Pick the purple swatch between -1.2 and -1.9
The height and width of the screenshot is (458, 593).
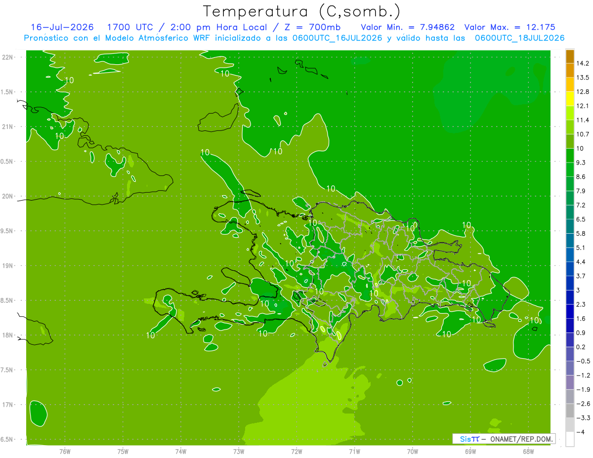point(570,382)
